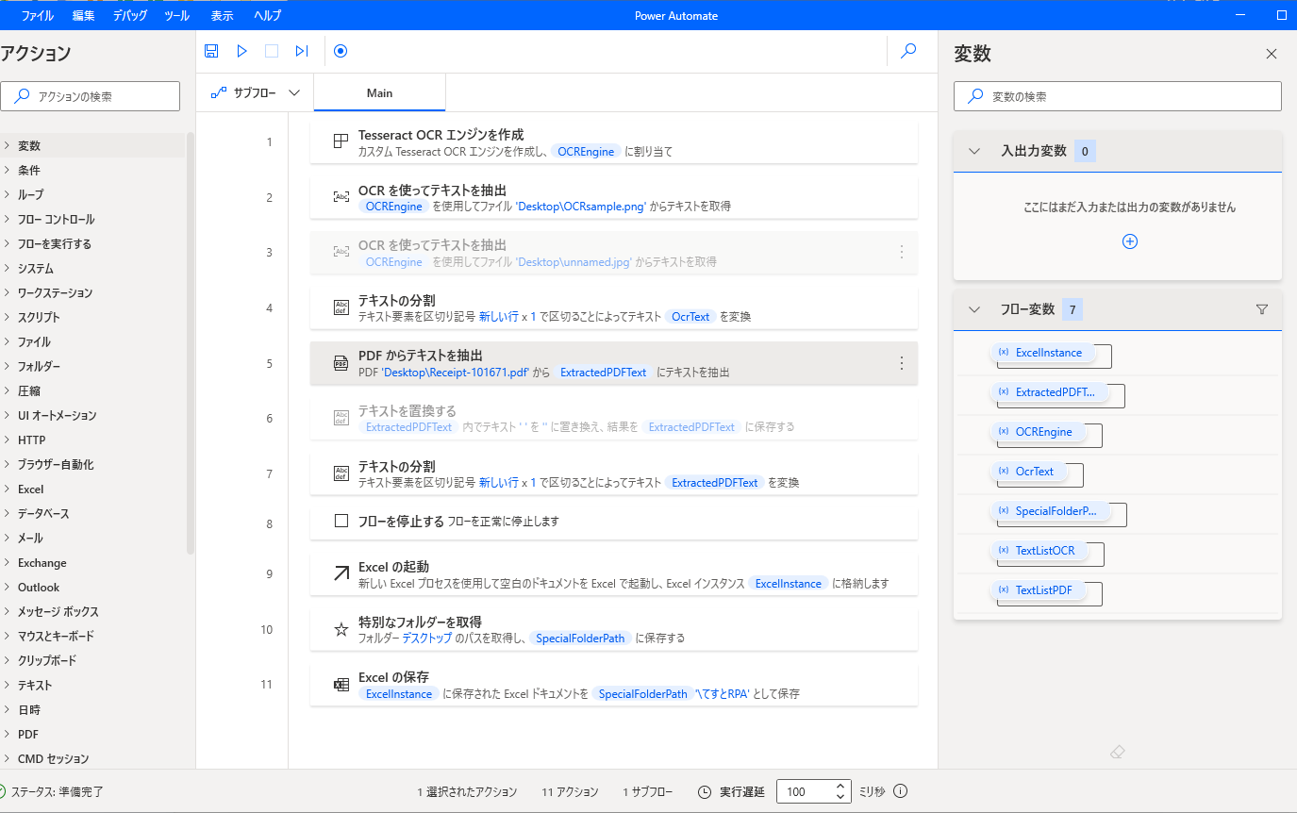Open the デバッグ menu
The width and height of the screenshot is (1297, 813).
130,16
